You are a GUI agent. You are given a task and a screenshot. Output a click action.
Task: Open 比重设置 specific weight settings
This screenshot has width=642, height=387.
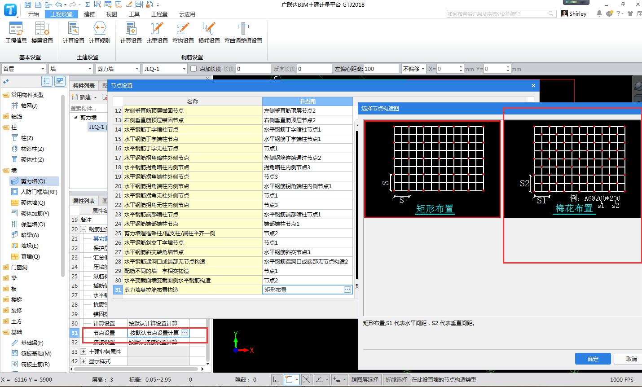(x=157, y=32)
